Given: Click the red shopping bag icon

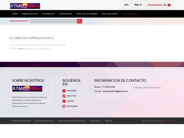Looking at the screenshot, I should [x=169, y=5].
